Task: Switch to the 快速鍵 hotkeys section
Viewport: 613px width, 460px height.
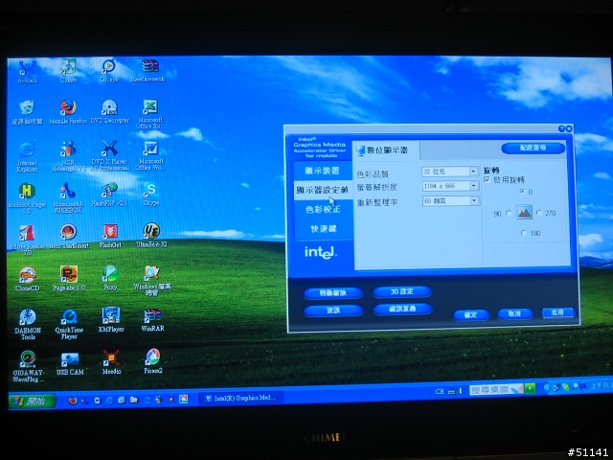Action: click(x=324, y=228)
